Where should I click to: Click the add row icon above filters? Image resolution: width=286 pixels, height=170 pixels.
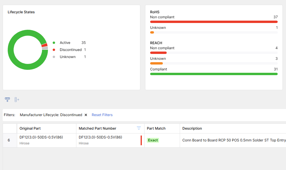pyautogui.click(x=7, y=100)
